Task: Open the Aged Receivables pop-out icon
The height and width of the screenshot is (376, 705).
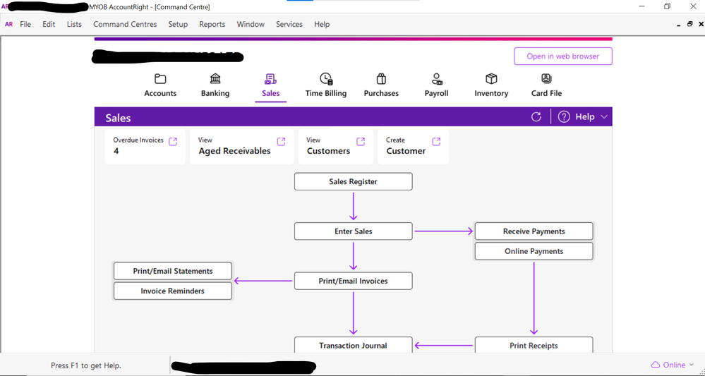Action: 281,142
